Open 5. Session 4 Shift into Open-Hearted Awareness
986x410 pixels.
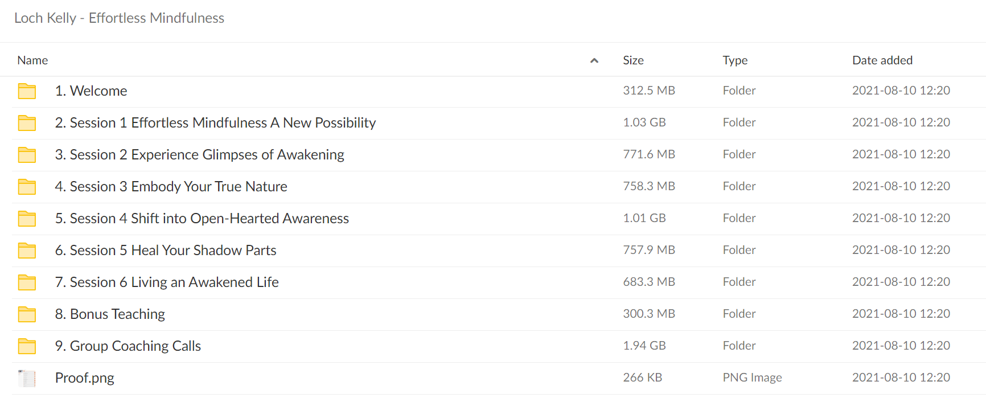pos(202,218)
